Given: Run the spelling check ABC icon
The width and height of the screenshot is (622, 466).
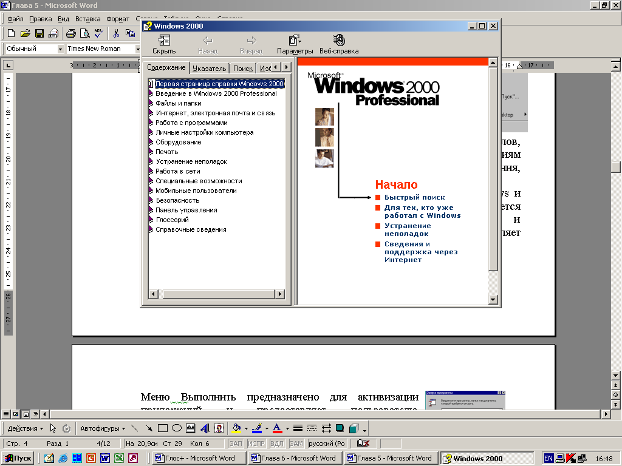Looking at the screenshot, I should click(x=99, y=34).
